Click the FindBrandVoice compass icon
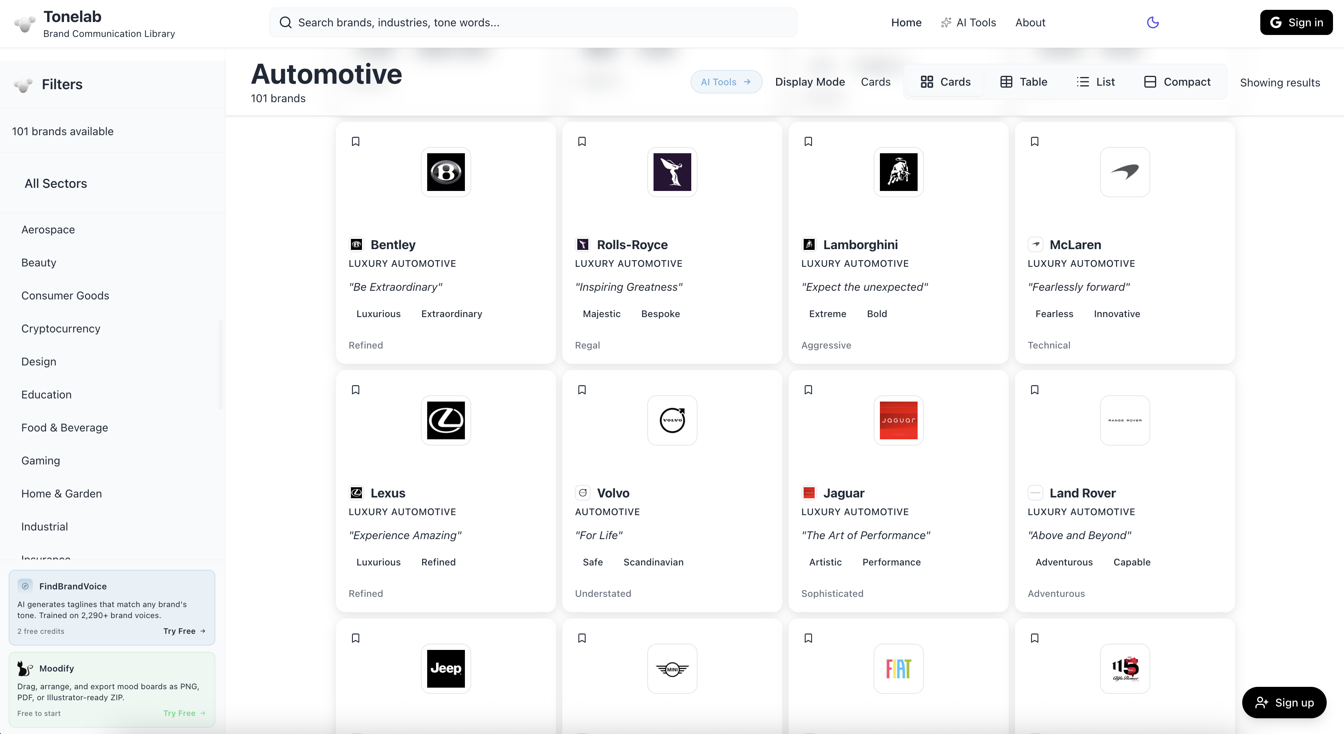Screen dimensions: 1344x734 click(x=25, y=586)
